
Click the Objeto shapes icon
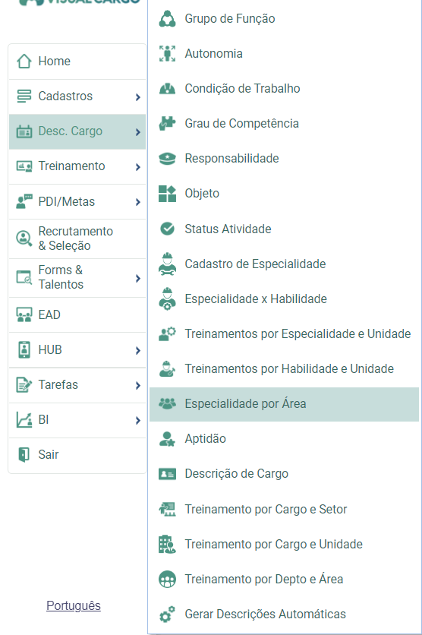[167, 194]
